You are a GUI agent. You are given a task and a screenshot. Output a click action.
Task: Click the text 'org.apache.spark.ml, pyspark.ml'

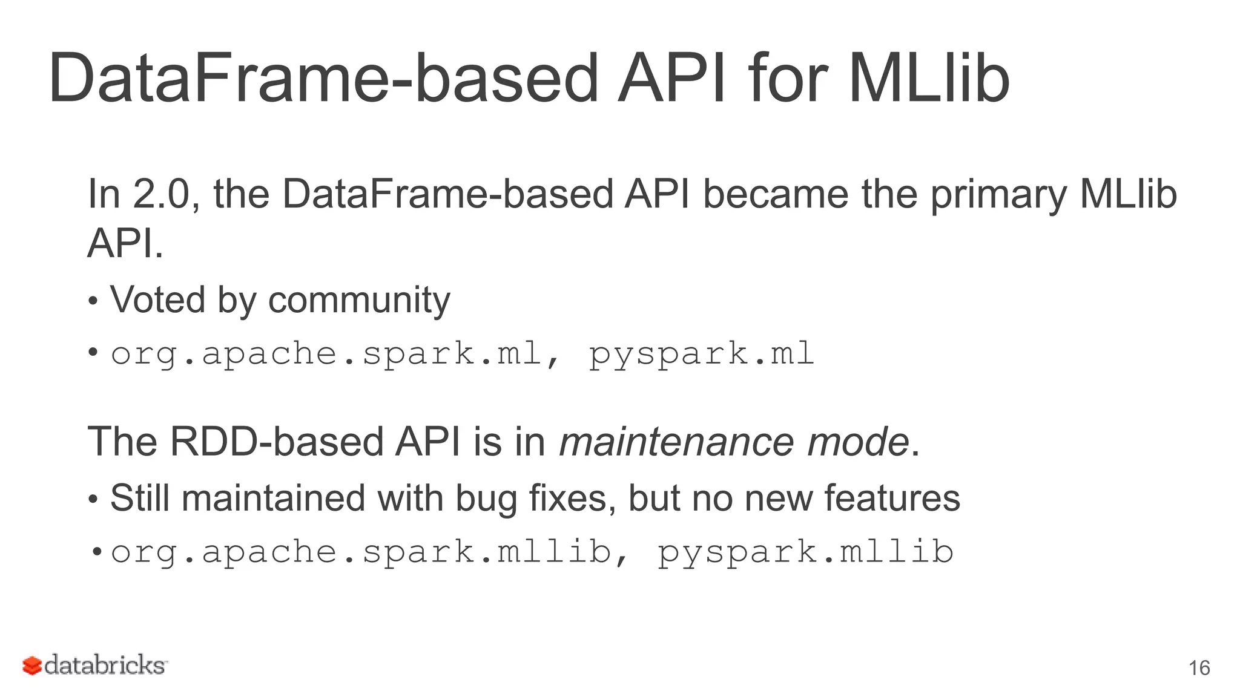click(x=463, y=355)
